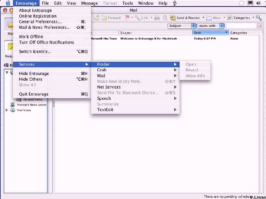Open the AppleScript menu icon

tap(175, 3)
